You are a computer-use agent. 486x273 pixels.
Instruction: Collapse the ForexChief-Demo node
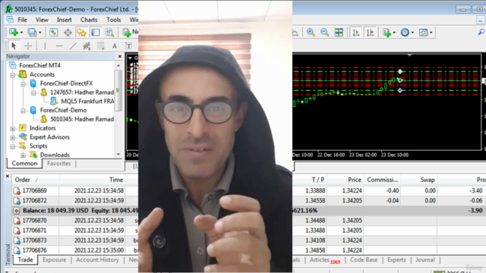tap(23, 111)
